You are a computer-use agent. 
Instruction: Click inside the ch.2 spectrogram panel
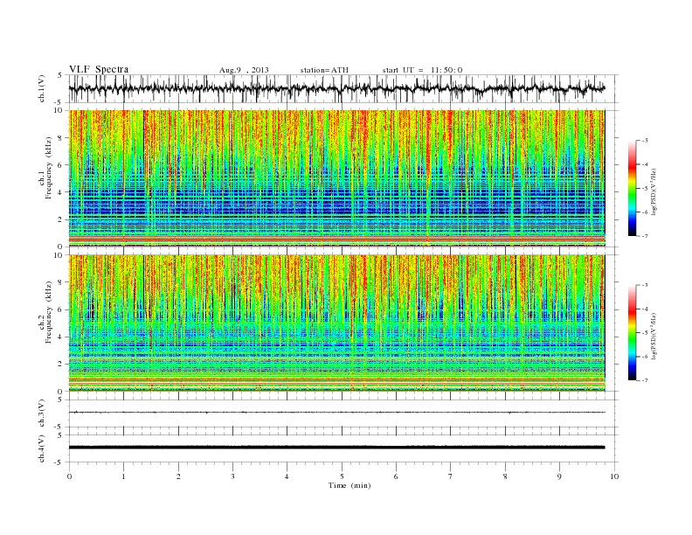point(336,323)
